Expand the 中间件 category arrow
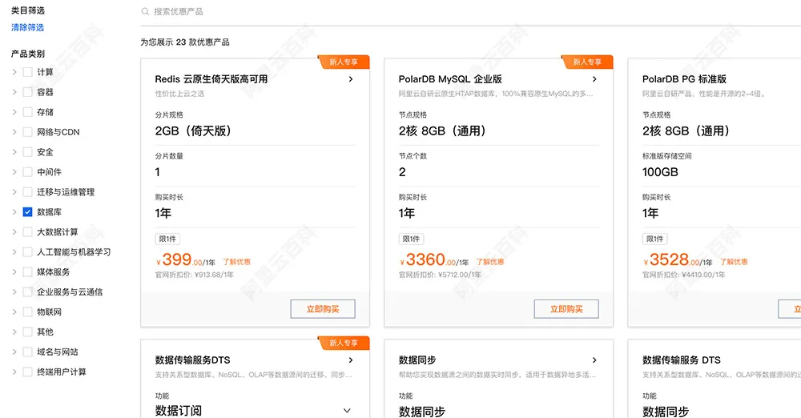The image size is (801, 418). coord(14,171)
